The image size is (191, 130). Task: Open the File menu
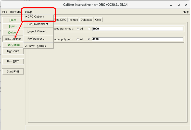point(5,12)
